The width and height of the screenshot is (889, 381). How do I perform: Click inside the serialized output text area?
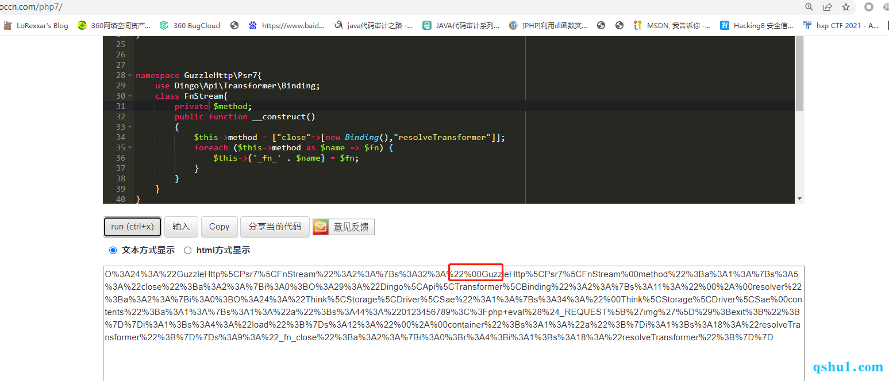pos(453,323)
